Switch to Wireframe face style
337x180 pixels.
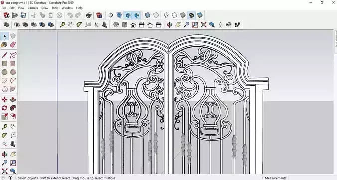[x=166, y=15]
